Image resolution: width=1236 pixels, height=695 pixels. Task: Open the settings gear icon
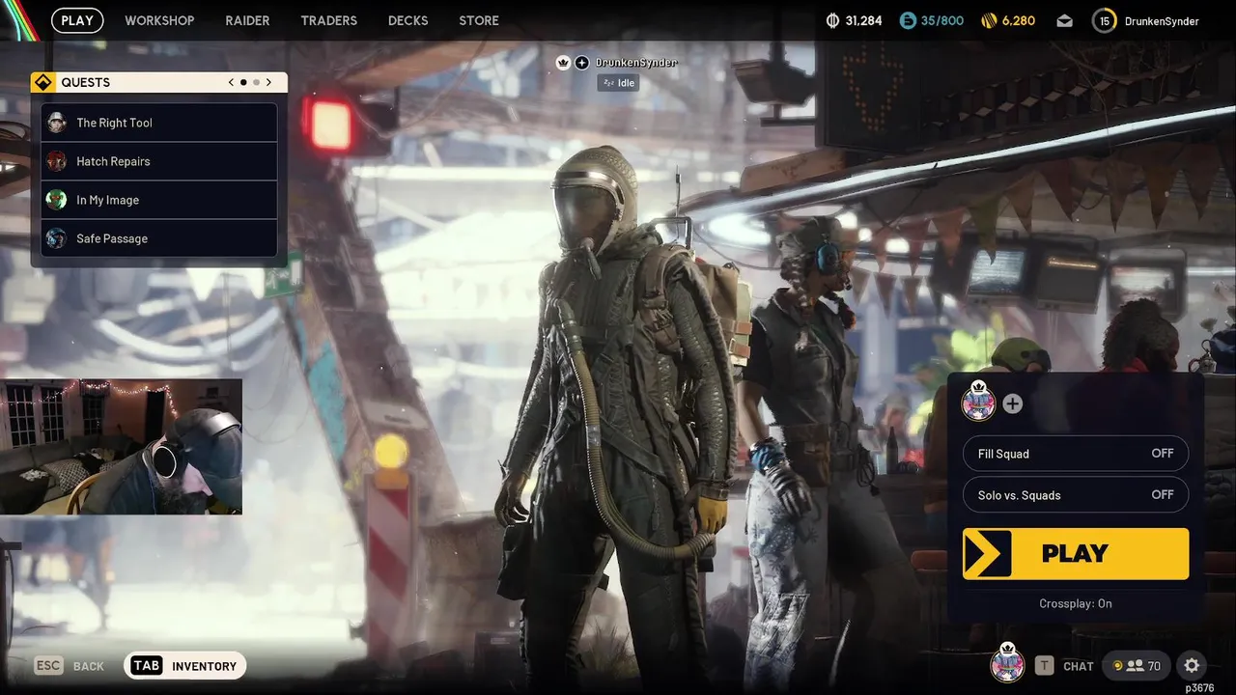pyautogui.click(x=1192, y=665)
